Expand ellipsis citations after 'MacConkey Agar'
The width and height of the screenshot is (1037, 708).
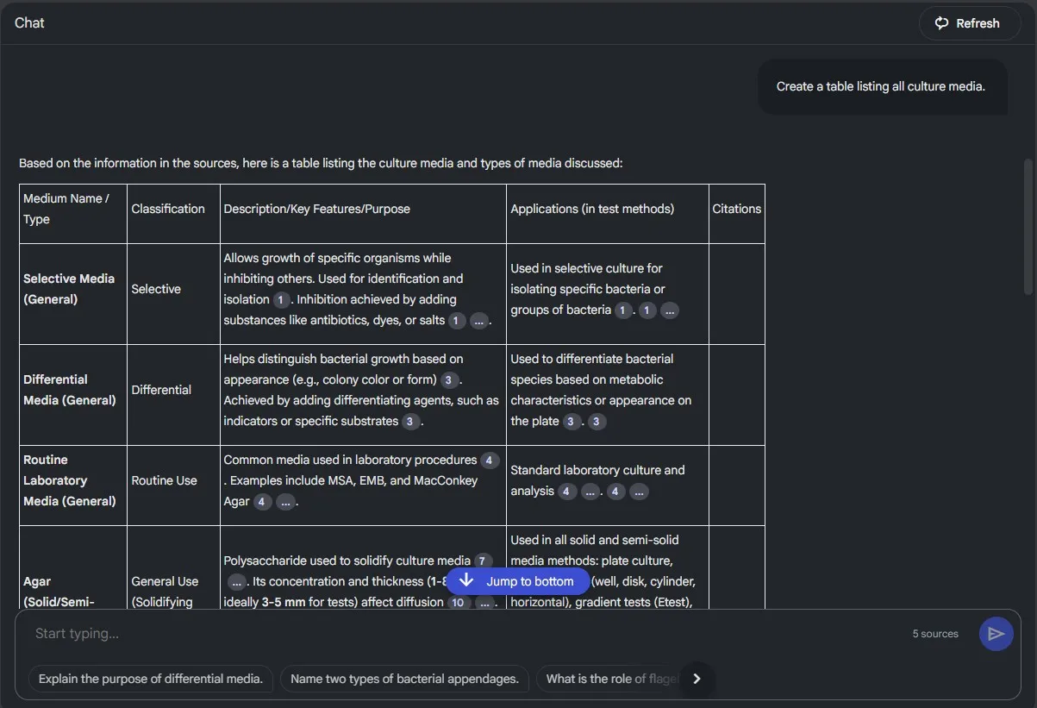tap(286, 502)
